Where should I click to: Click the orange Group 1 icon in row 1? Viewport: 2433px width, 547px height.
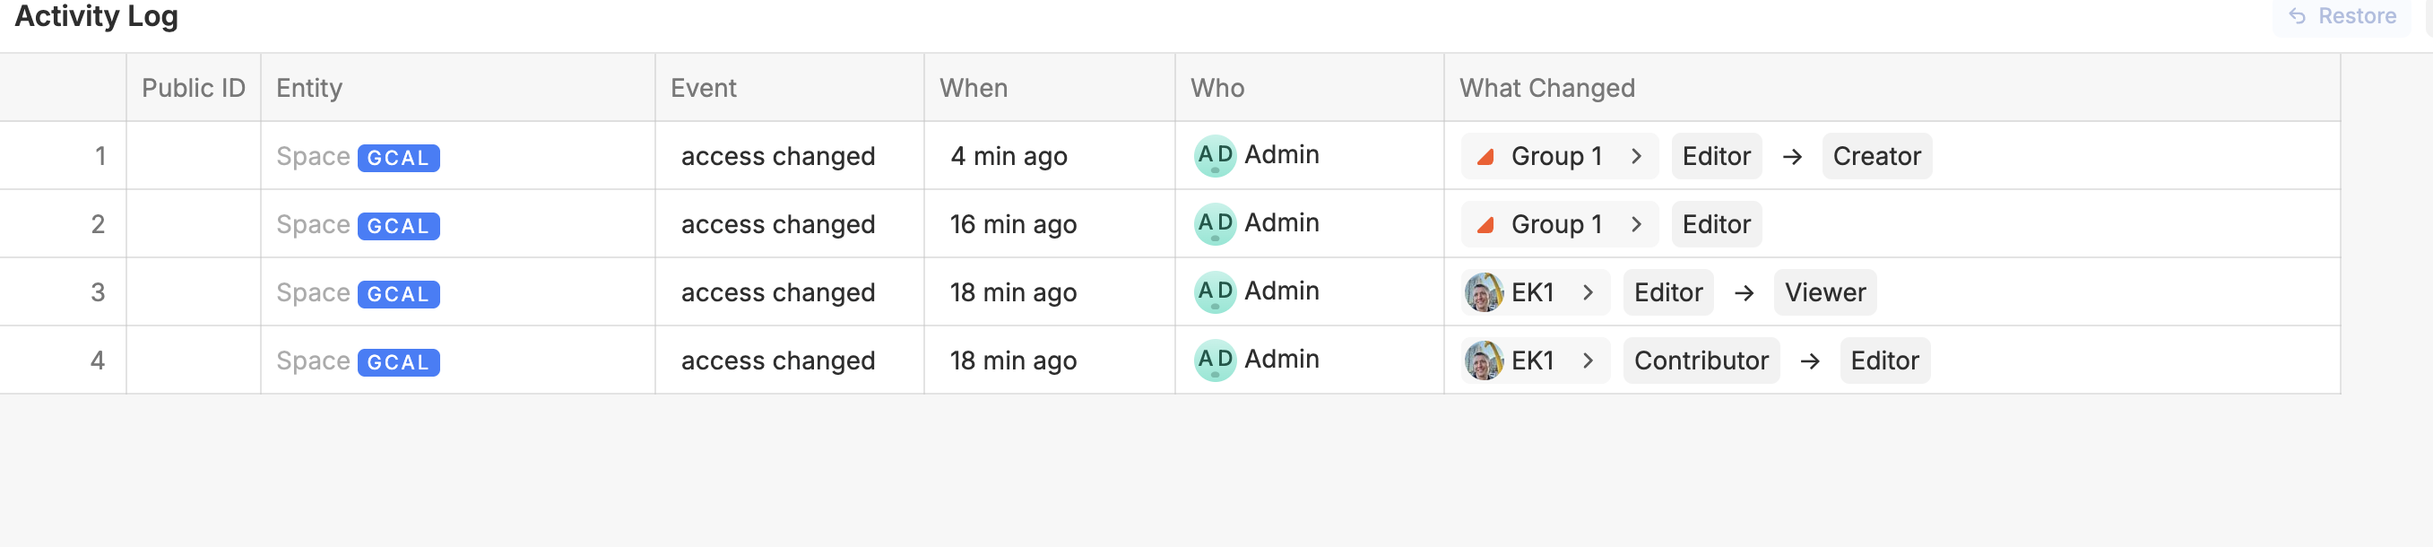pyautogui.click(x=1485, y=157)
